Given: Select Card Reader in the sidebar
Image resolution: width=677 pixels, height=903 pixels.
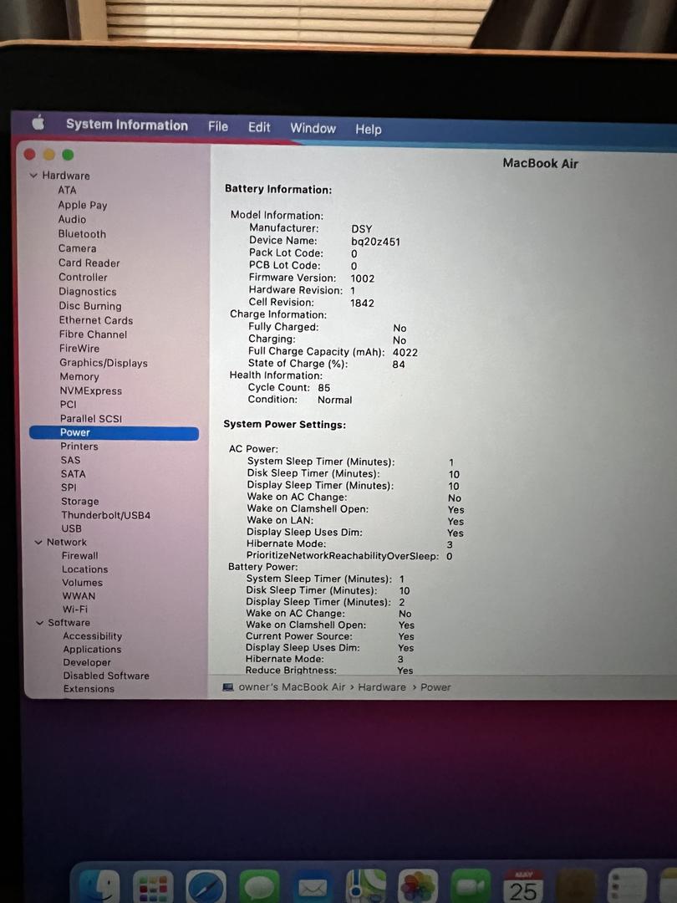Looking at the screenshot, I should point(89,263).
